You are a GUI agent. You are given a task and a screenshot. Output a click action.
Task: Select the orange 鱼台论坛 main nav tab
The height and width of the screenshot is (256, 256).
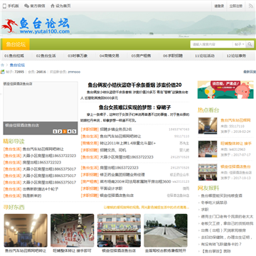16,44
